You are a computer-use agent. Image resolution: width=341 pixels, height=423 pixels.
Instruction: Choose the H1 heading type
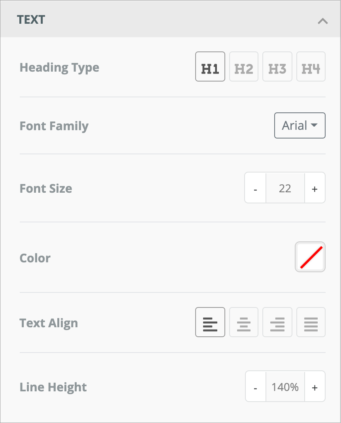pyautogui.click(x=210, y=67)
